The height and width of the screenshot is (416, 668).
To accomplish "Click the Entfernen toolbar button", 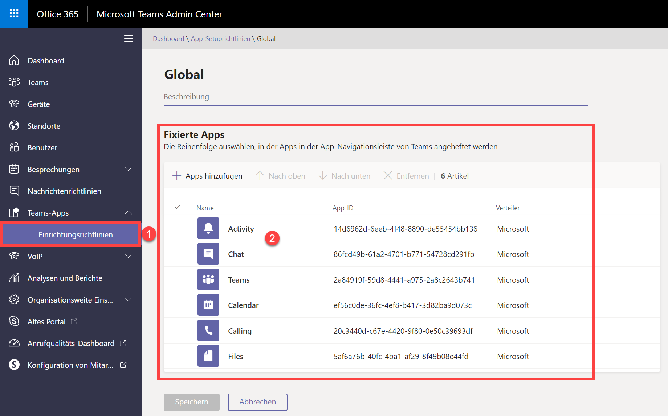I will [x=406, y=176].
